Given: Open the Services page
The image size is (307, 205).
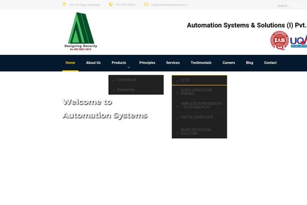Looking at the screenshot, I should click(173, 63).
